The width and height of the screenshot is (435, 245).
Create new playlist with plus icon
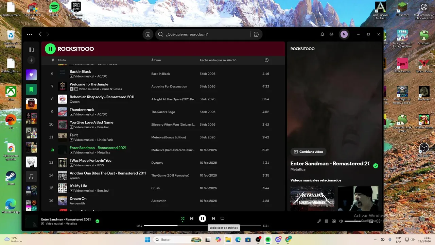31,60
